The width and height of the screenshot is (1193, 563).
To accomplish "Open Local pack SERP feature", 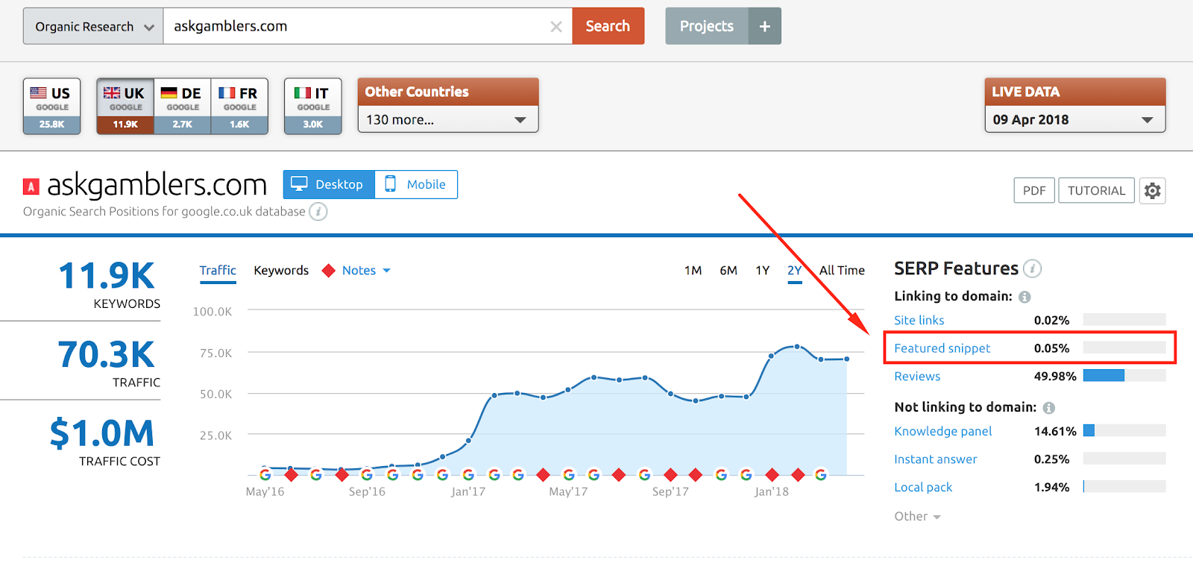I will coord(923,487).
